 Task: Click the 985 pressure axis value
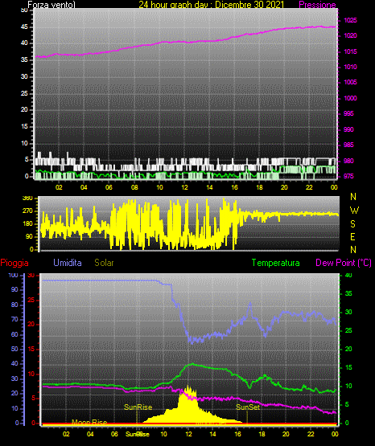click(x=348, y=145)
